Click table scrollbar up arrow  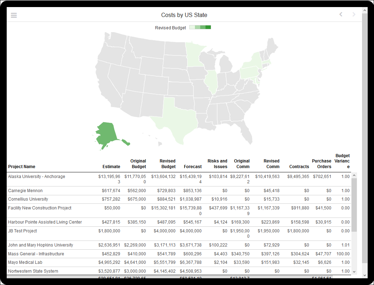(354, 175)
